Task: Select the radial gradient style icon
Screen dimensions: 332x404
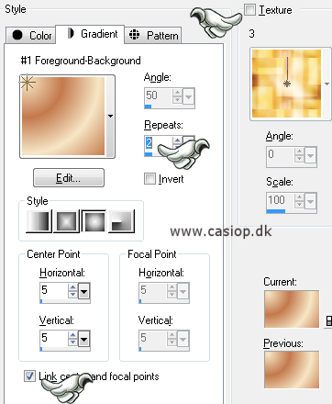Action: [121, 221]
